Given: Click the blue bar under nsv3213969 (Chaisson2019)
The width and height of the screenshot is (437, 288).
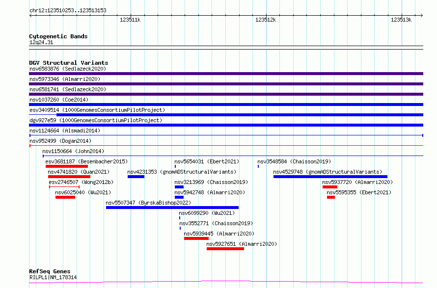Looking at the screenshot, I should click(179, 187).
